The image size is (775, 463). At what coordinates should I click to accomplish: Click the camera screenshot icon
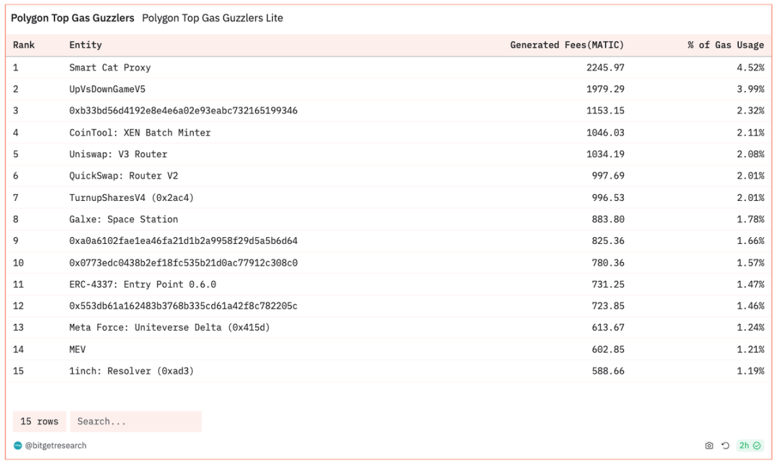pos(709,446)
